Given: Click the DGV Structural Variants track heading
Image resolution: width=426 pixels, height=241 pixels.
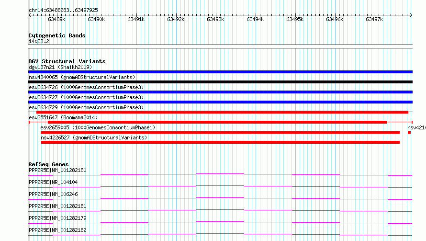Looking at the screenshot, I should tap(67, 61).
